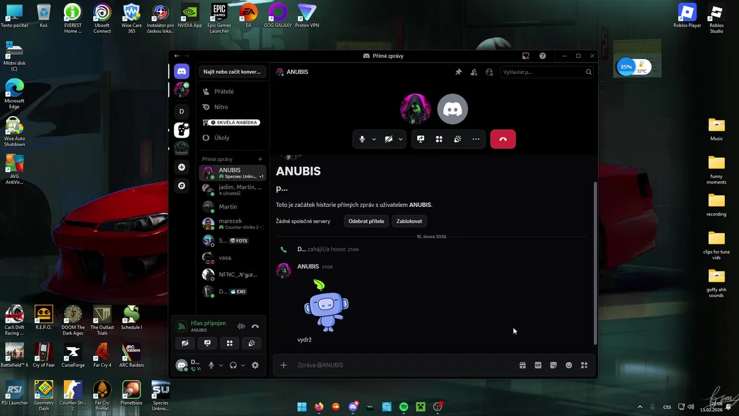
Task: Open pinned messages in ANUBIS chat
Action: tap(458, 72)
